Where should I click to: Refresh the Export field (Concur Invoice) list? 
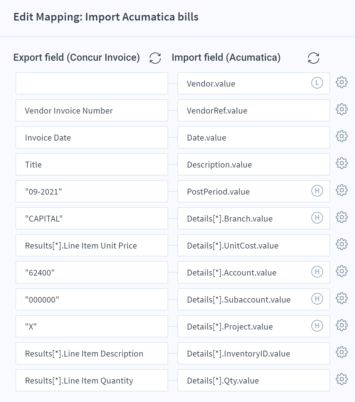[x=155, y=58]
